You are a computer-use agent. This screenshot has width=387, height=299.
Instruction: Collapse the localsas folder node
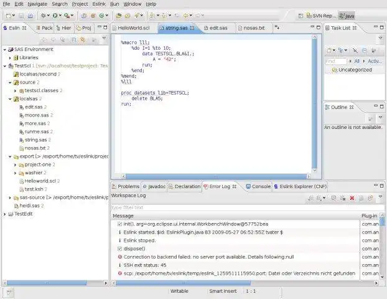[10, 99]
